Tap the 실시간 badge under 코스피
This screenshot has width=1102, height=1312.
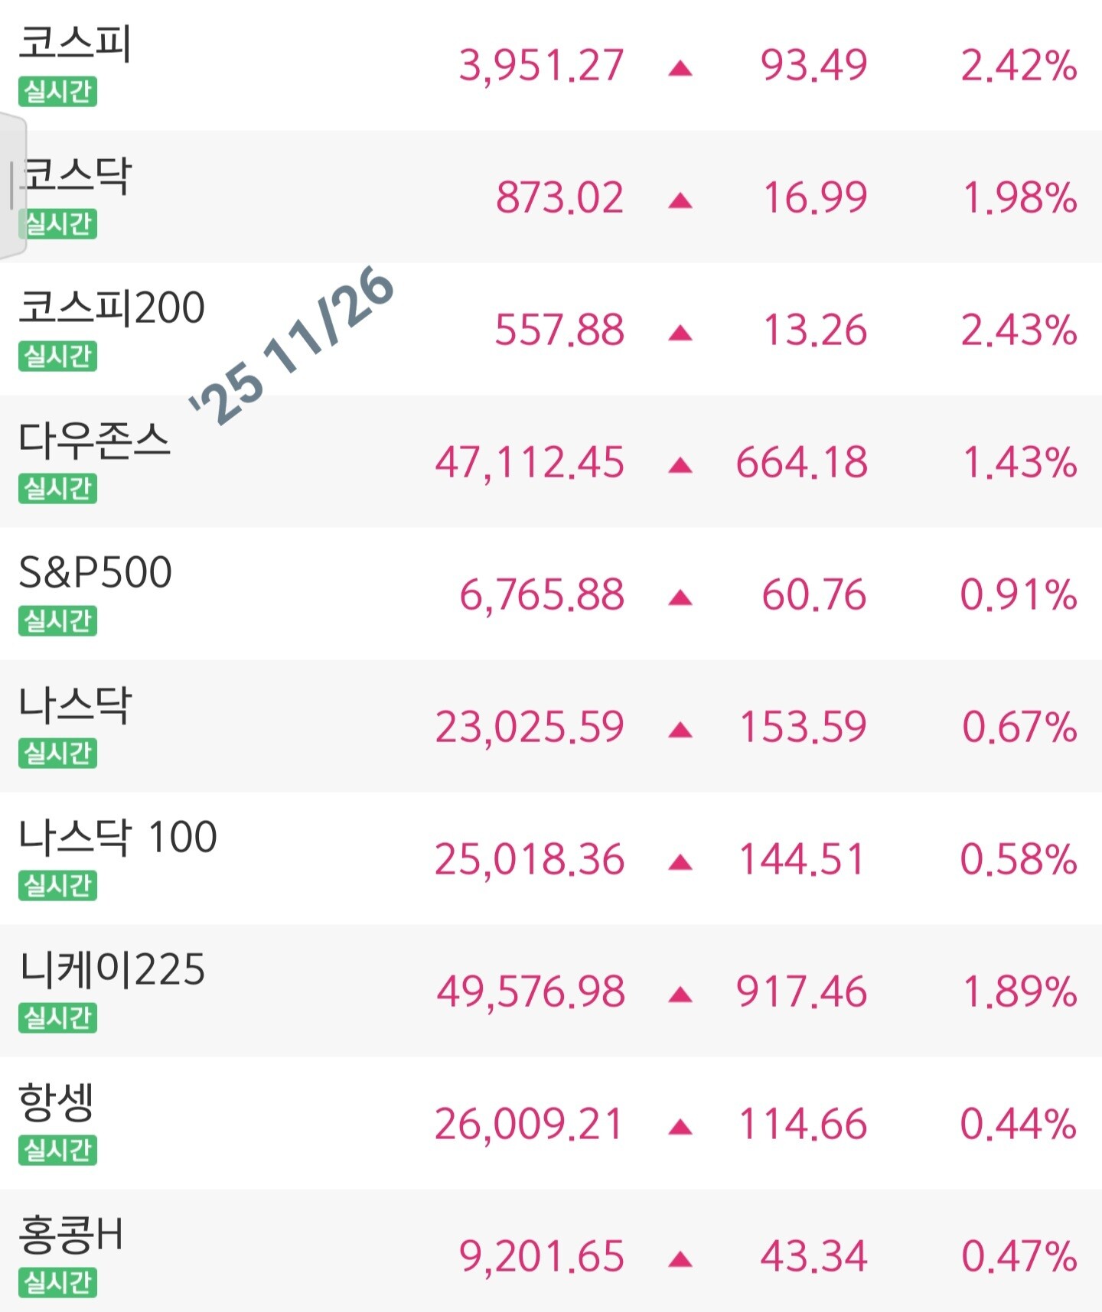tap(57, 92)
